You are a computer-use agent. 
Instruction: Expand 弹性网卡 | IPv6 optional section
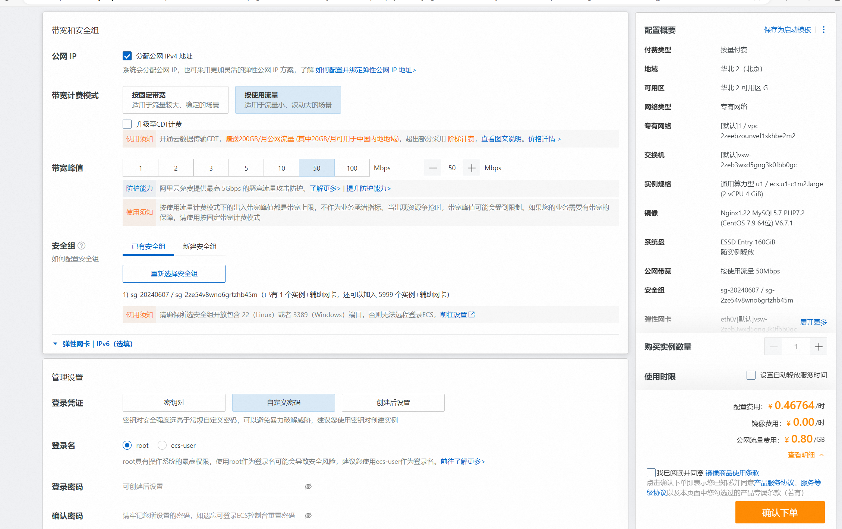pyautogui.click(x=97, y=344)
